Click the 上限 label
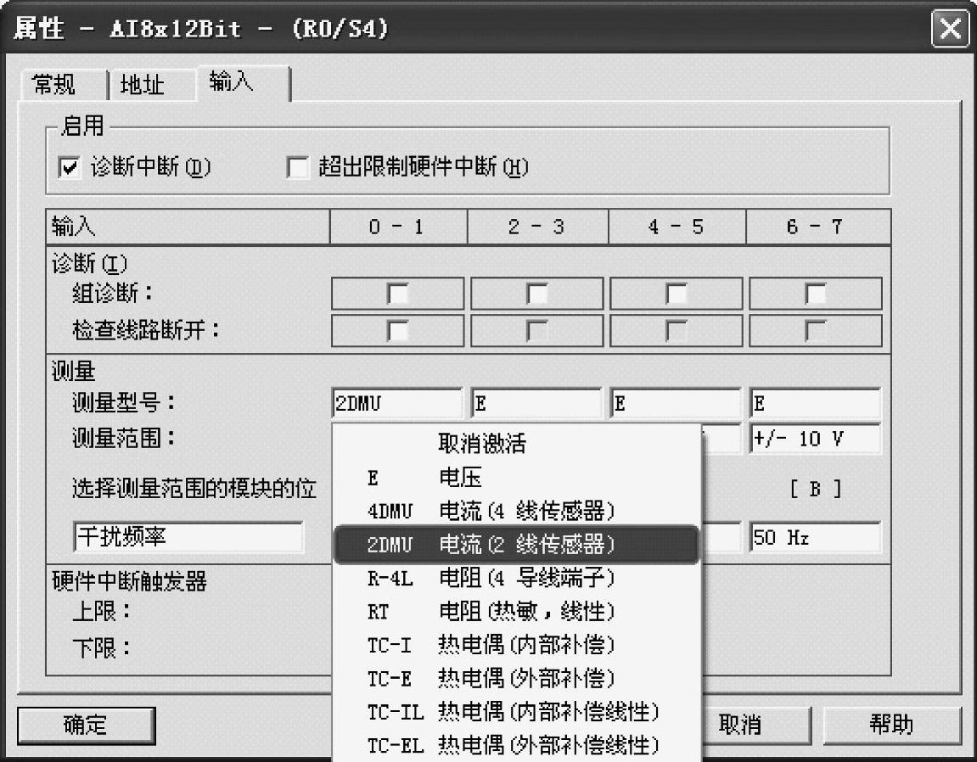 pos(101,611)
